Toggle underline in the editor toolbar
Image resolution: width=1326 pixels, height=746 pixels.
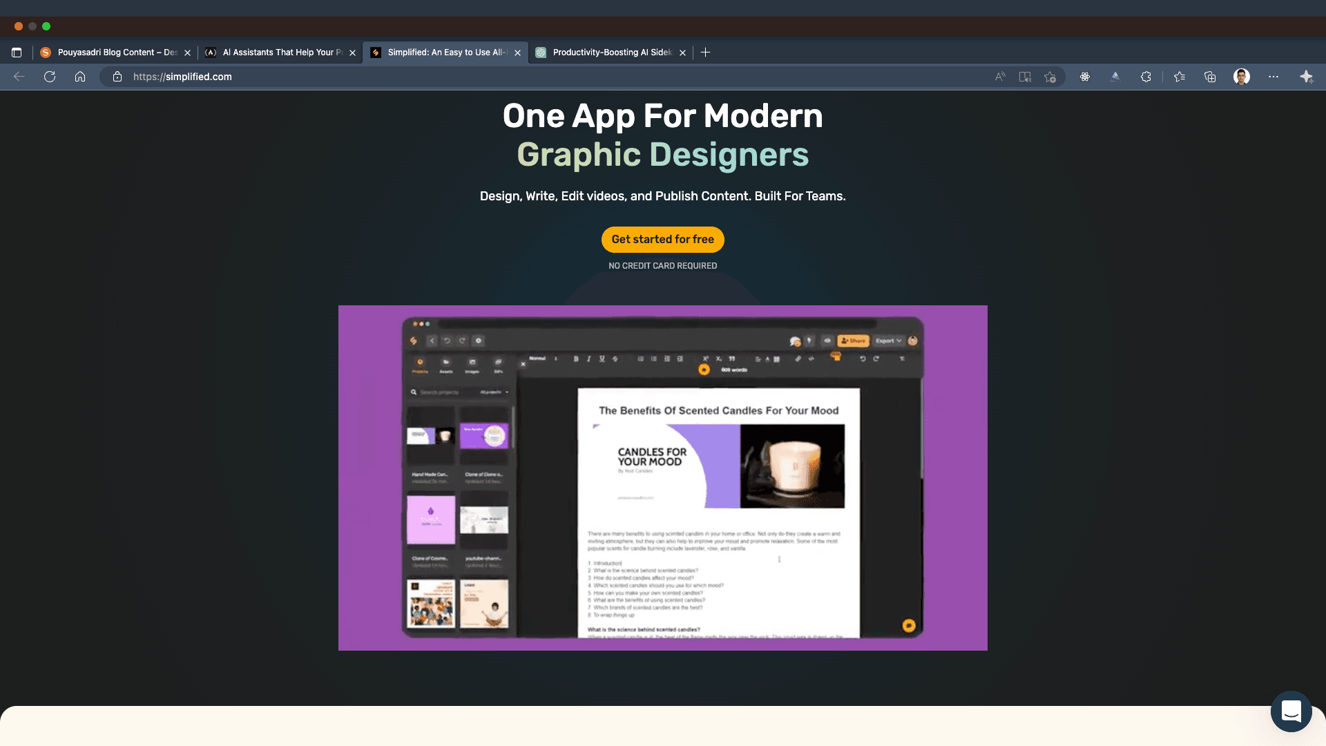coord(602,359)
